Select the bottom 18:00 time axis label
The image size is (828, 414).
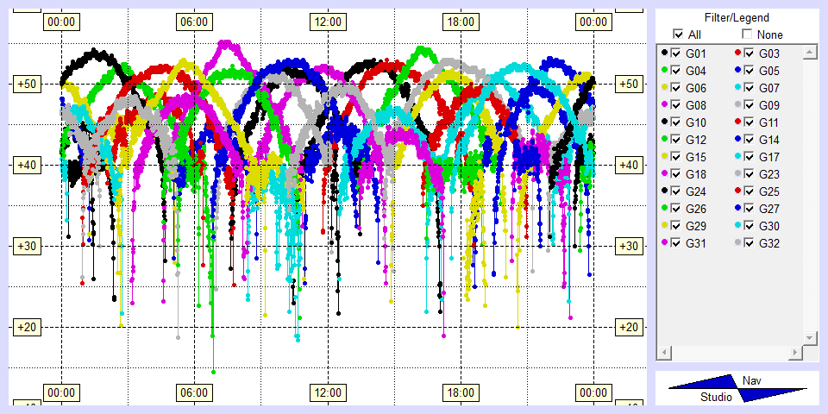461,392
